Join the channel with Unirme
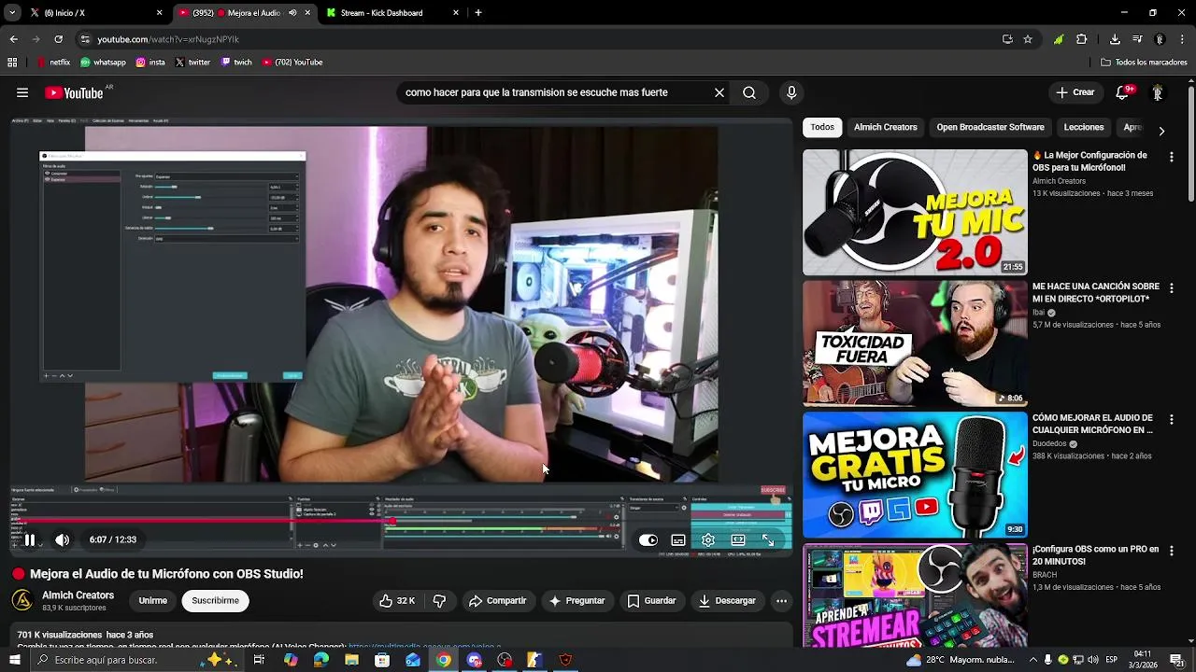The width and height of the screenshot is (1196, 672). pyautogui.click(x=152, y=601)
